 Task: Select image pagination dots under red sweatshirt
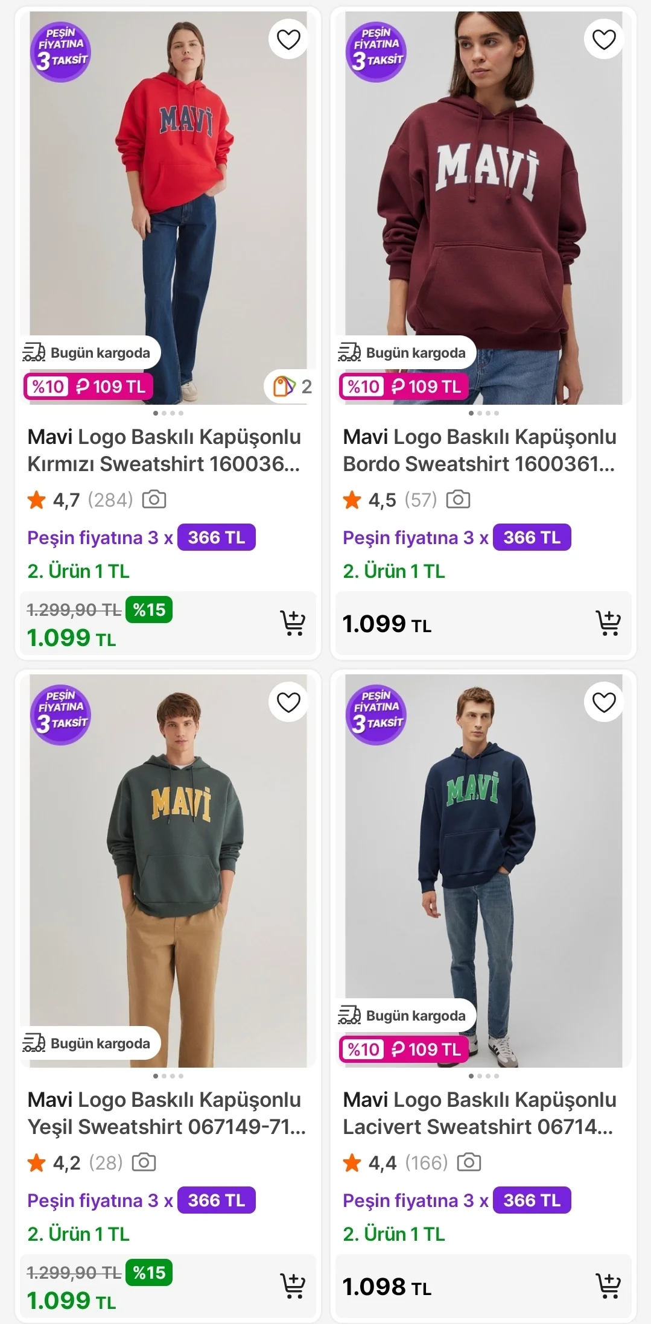click(x=168, y=413)
